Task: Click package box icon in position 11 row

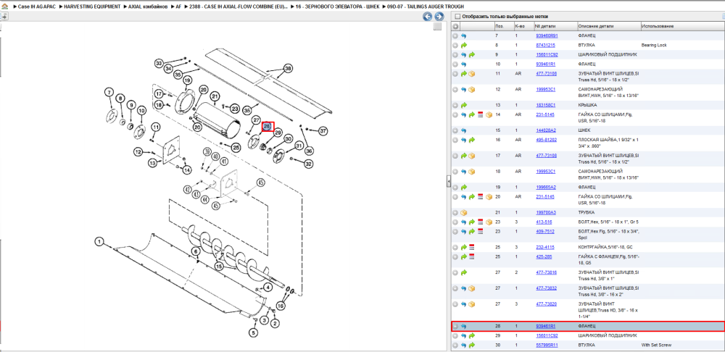Action: tap(472, 73)
